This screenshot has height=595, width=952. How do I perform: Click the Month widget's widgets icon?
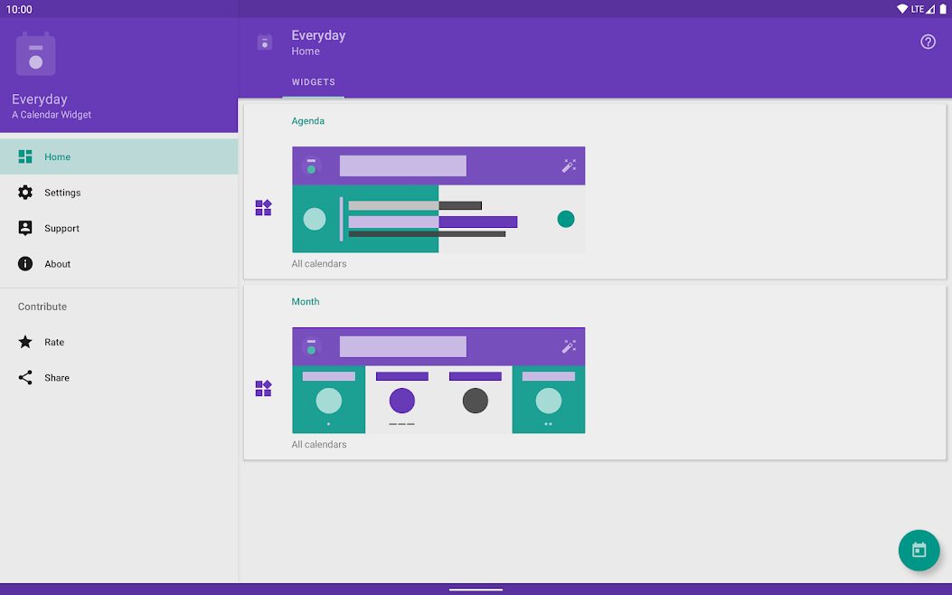coord(263,388)
